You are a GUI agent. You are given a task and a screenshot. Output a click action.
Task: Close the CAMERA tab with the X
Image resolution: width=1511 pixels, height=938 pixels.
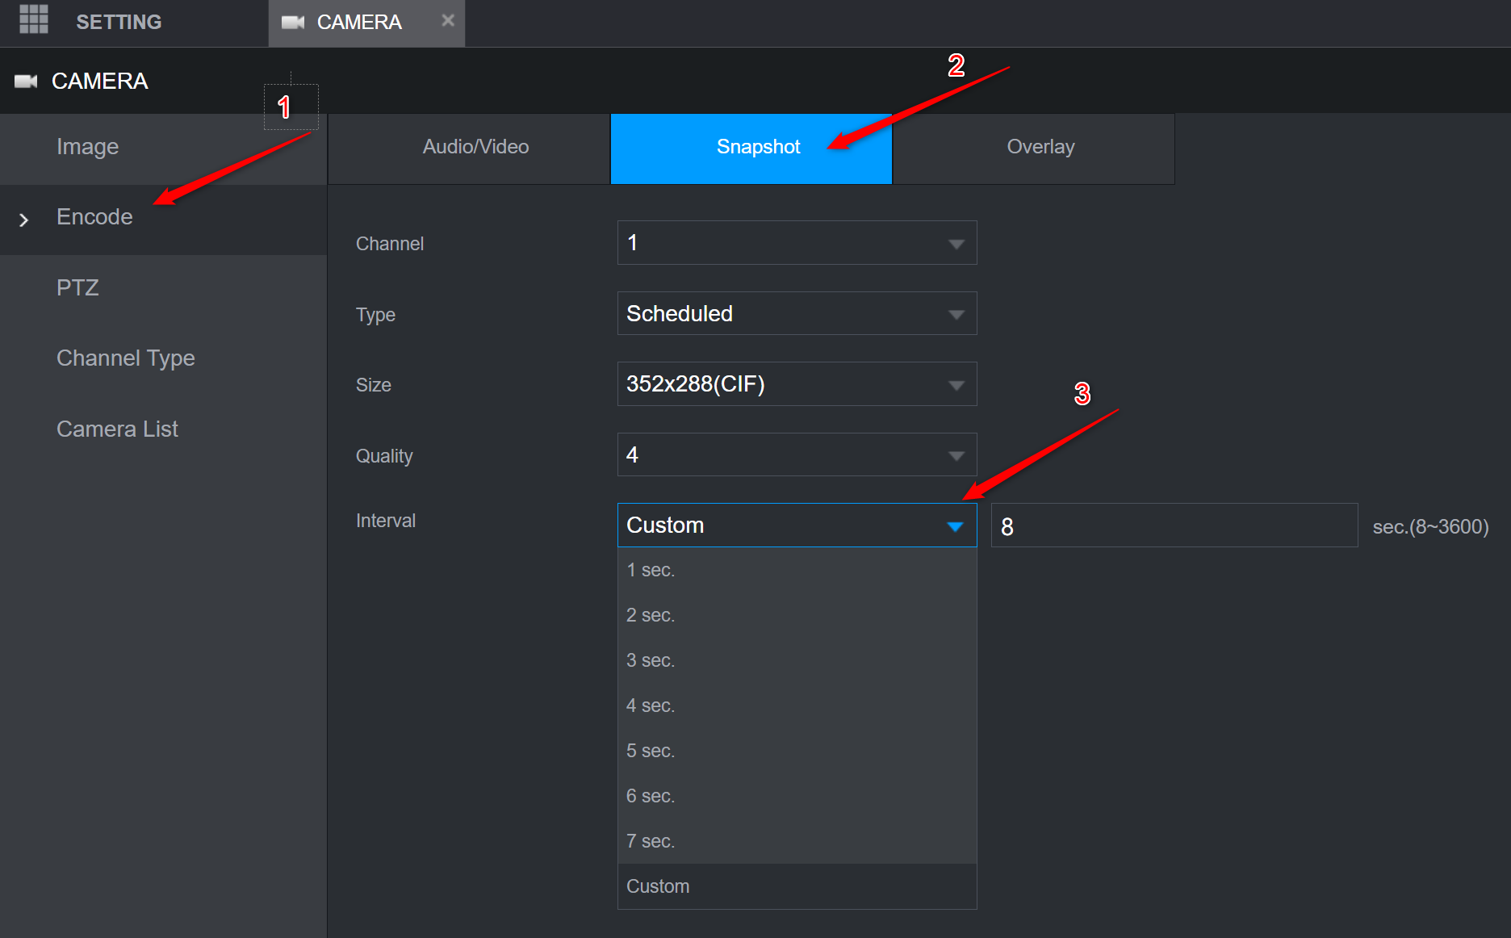pyautogui.click(x=448, y=20)
